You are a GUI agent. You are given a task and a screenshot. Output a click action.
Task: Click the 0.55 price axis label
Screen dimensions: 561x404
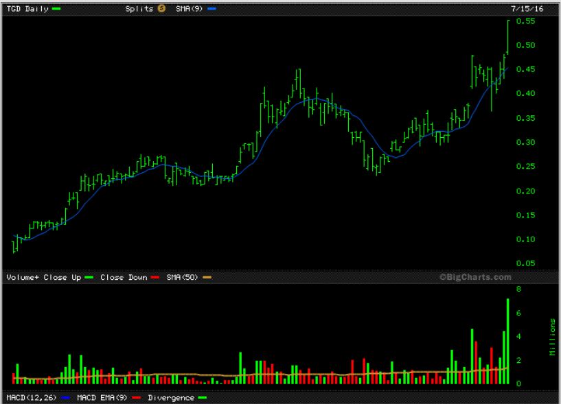tap(525, 21)
